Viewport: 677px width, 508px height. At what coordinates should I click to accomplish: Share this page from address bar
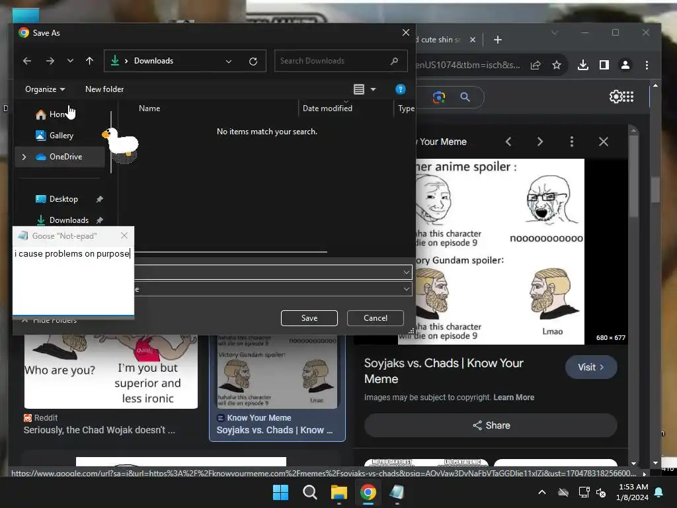click(x=536, y=65)
